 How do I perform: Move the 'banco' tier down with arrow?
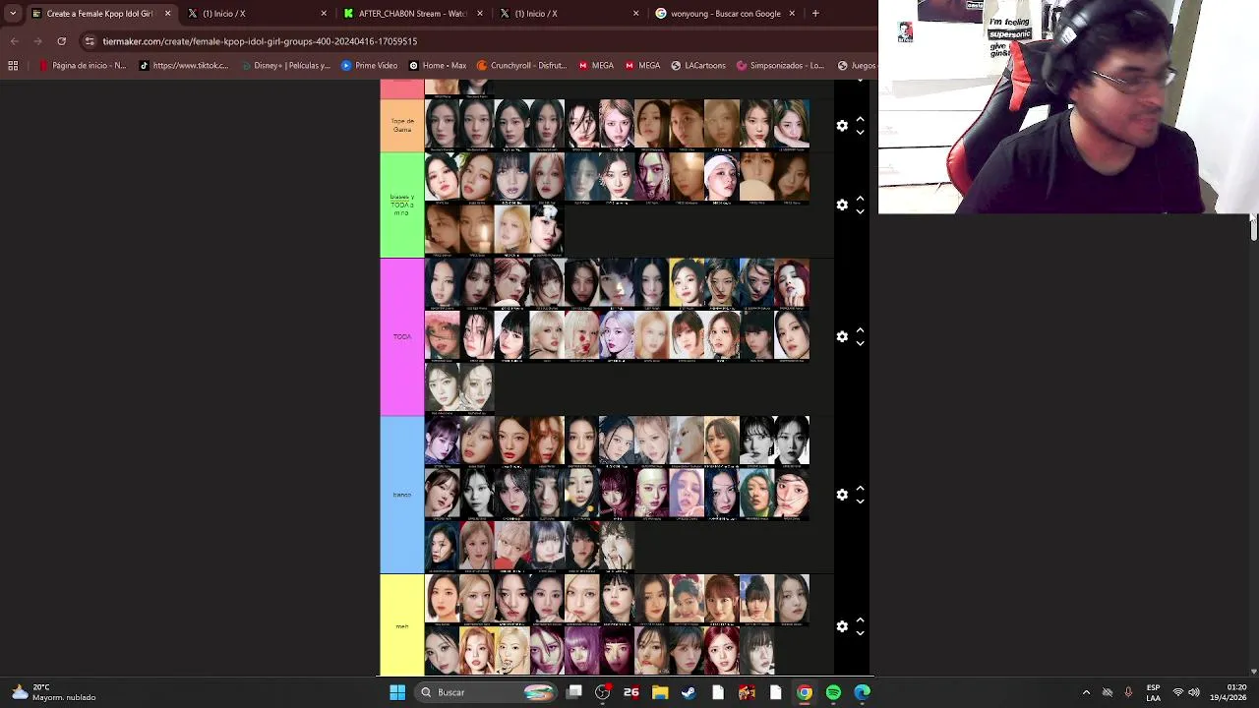tap(860, 501)
